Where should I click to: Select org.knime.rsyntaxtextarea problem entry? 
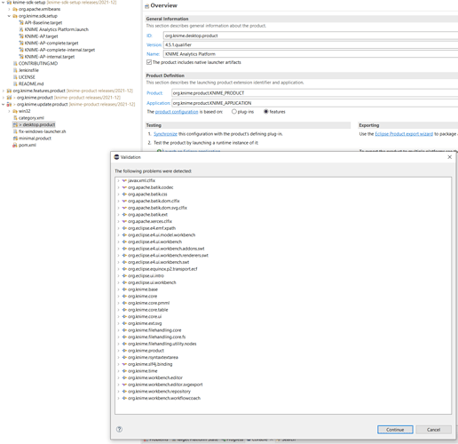(x=153, y=358)
